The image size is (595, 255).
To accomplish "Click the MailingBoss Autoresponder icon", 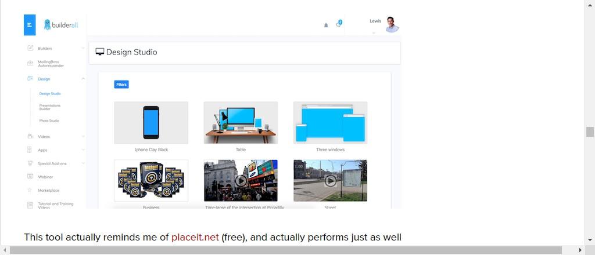I will 30,63.
